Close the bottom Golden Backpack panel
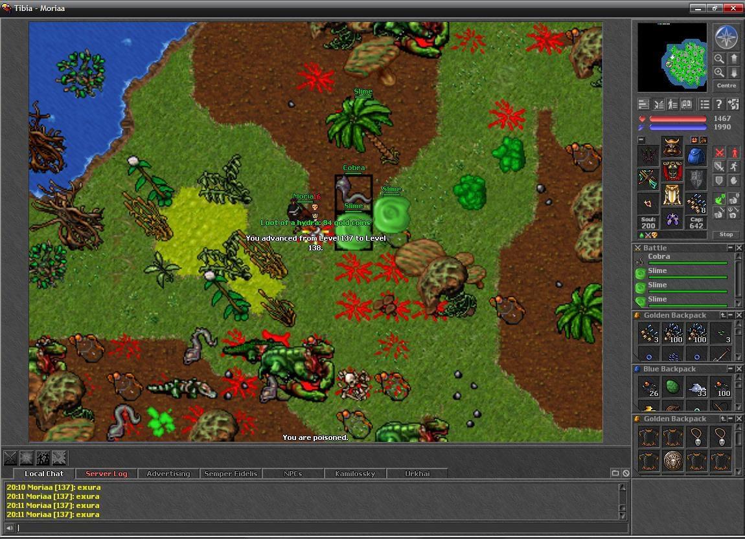This screenshot has width=745, height=539. point(739,419)
